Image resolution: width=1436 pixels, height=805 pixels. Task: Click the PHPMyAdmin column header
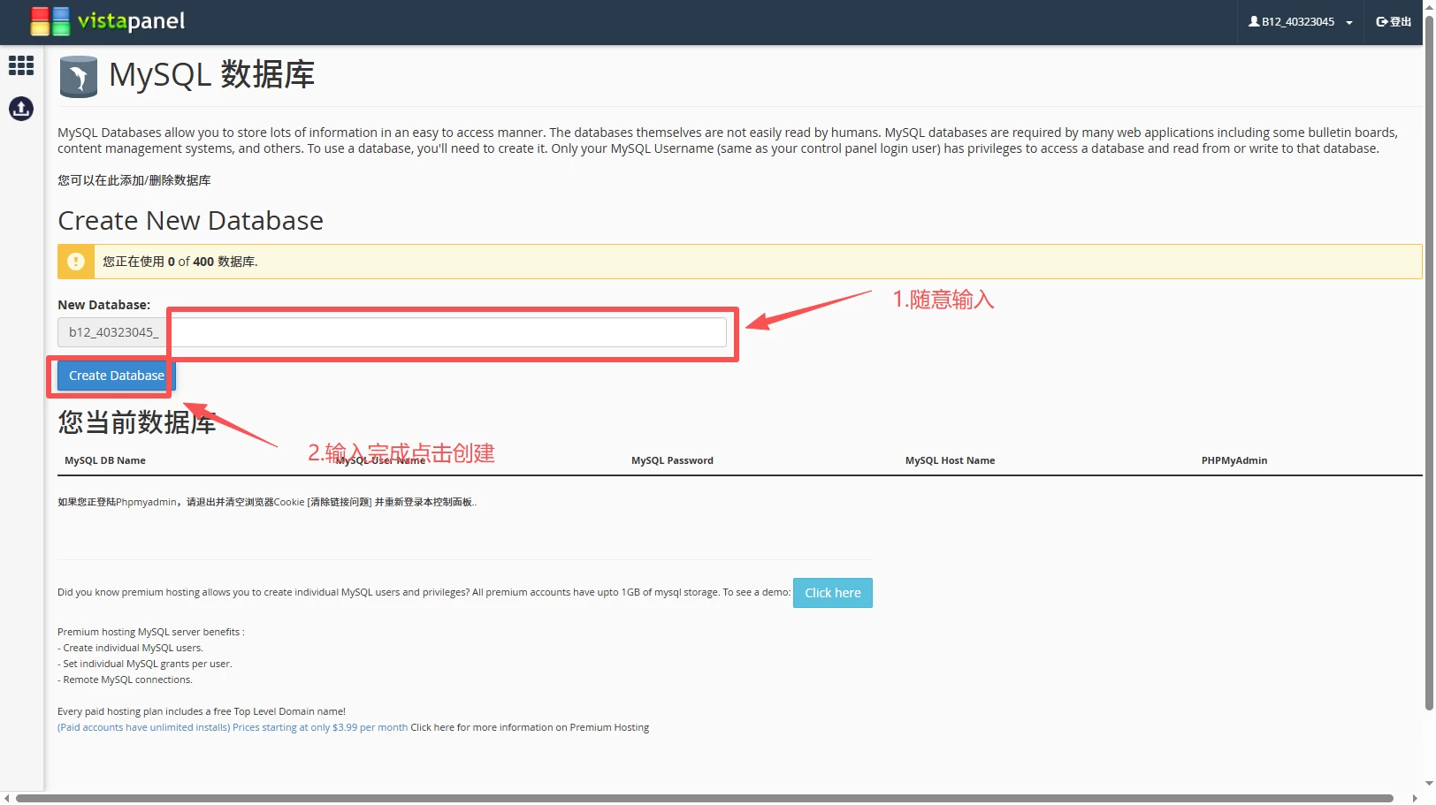tap(1234, 460)
